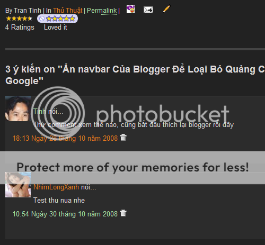
Task: Click the Yahoo Messenger share icon
Action: tap(130, 10)
